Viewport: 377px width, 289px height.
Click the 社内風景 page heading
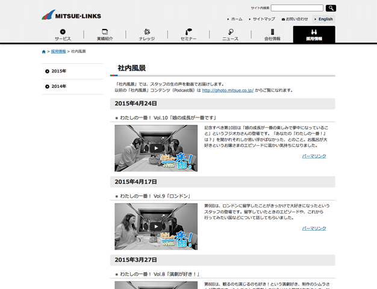131,68
